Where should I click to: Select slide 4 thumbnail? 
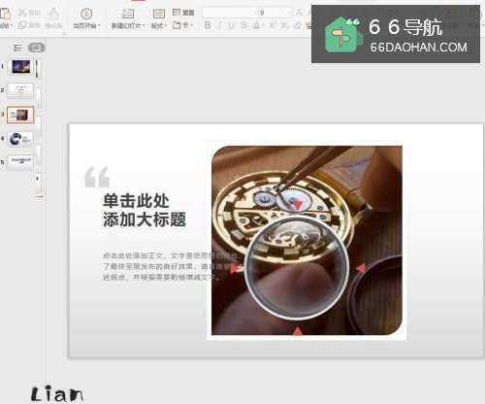[20, 140]
